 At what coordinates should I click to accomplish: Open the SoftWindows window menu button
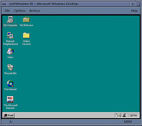pos(4,4)
